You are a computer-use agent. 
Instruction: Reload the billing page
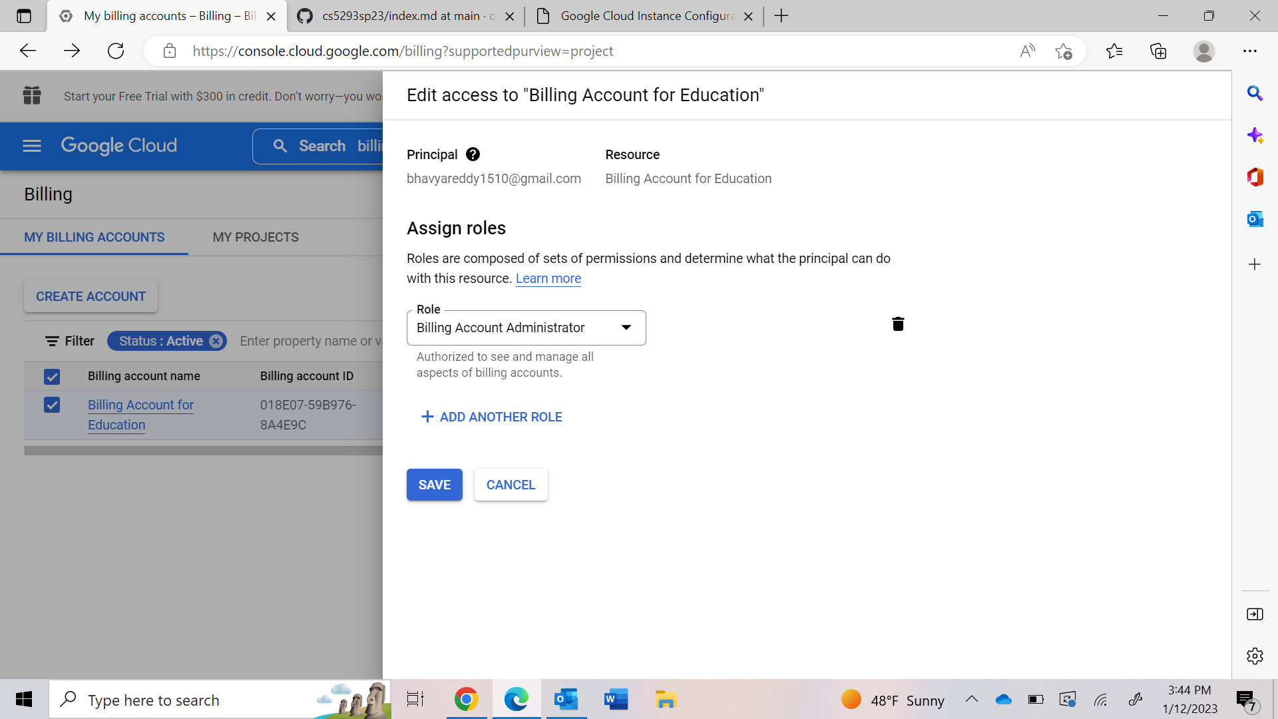[x=116, y=51]
